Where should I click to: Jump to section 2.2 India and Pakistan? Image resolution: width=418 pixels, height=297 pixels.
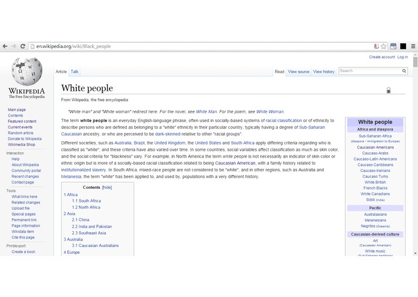[91, 227]
